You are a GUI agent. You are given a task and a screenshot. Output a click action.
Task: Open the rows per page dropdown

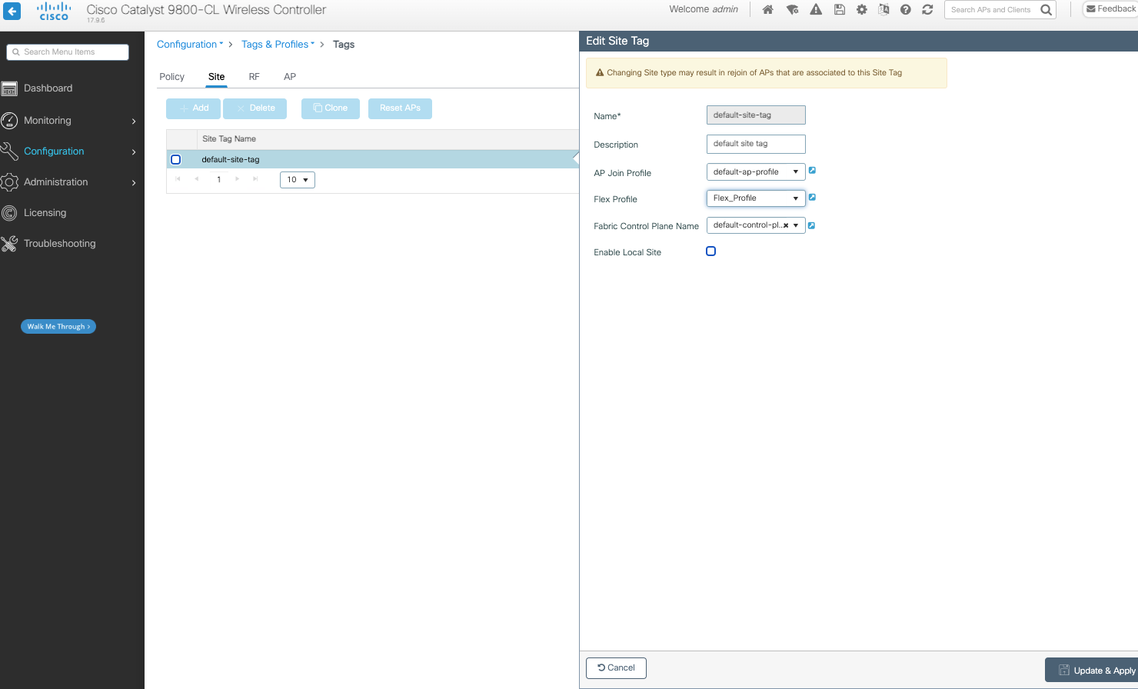point(298,180)
